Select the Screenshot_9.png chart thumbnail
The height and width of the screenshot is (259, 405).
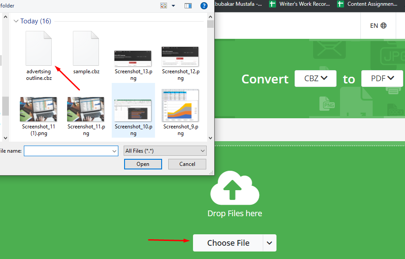tap(180, 105)
